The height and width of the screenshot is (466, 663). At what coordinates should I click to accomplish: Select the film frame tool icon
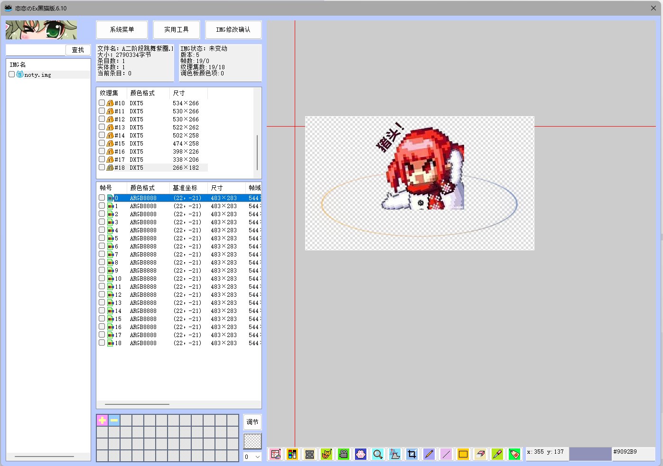click(309, 454)
